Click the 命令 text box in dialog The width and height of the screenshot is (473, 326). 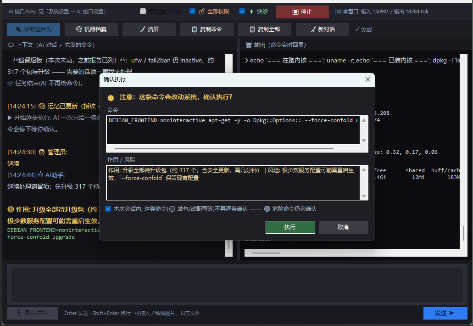(233, 130)
